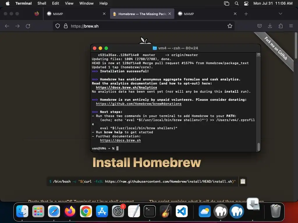Open TextEdit from the Dock
Viewport: 298px width, 223px height.
click(x=134, y=211)
